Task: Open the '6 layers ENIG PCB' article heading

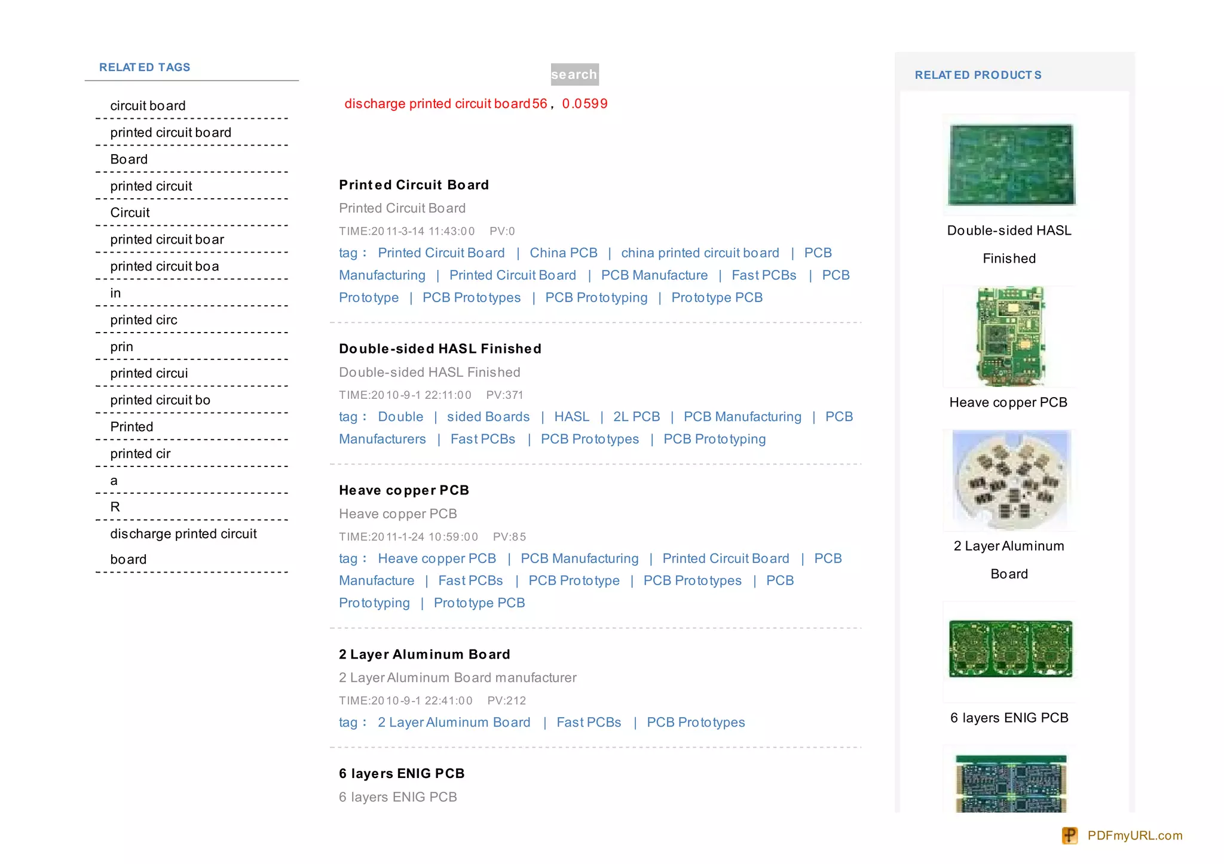Action: pos(402,774)
